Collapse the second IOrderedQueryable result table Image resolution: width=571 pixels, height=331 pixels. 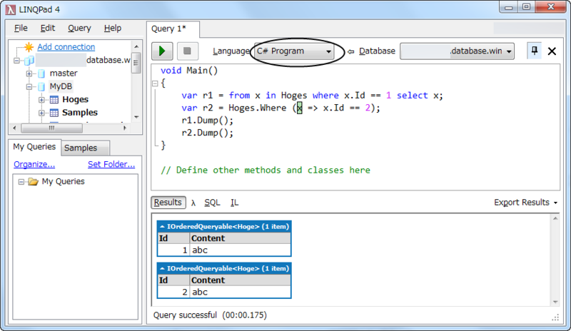pyautogui.click(x=163, y=268)
